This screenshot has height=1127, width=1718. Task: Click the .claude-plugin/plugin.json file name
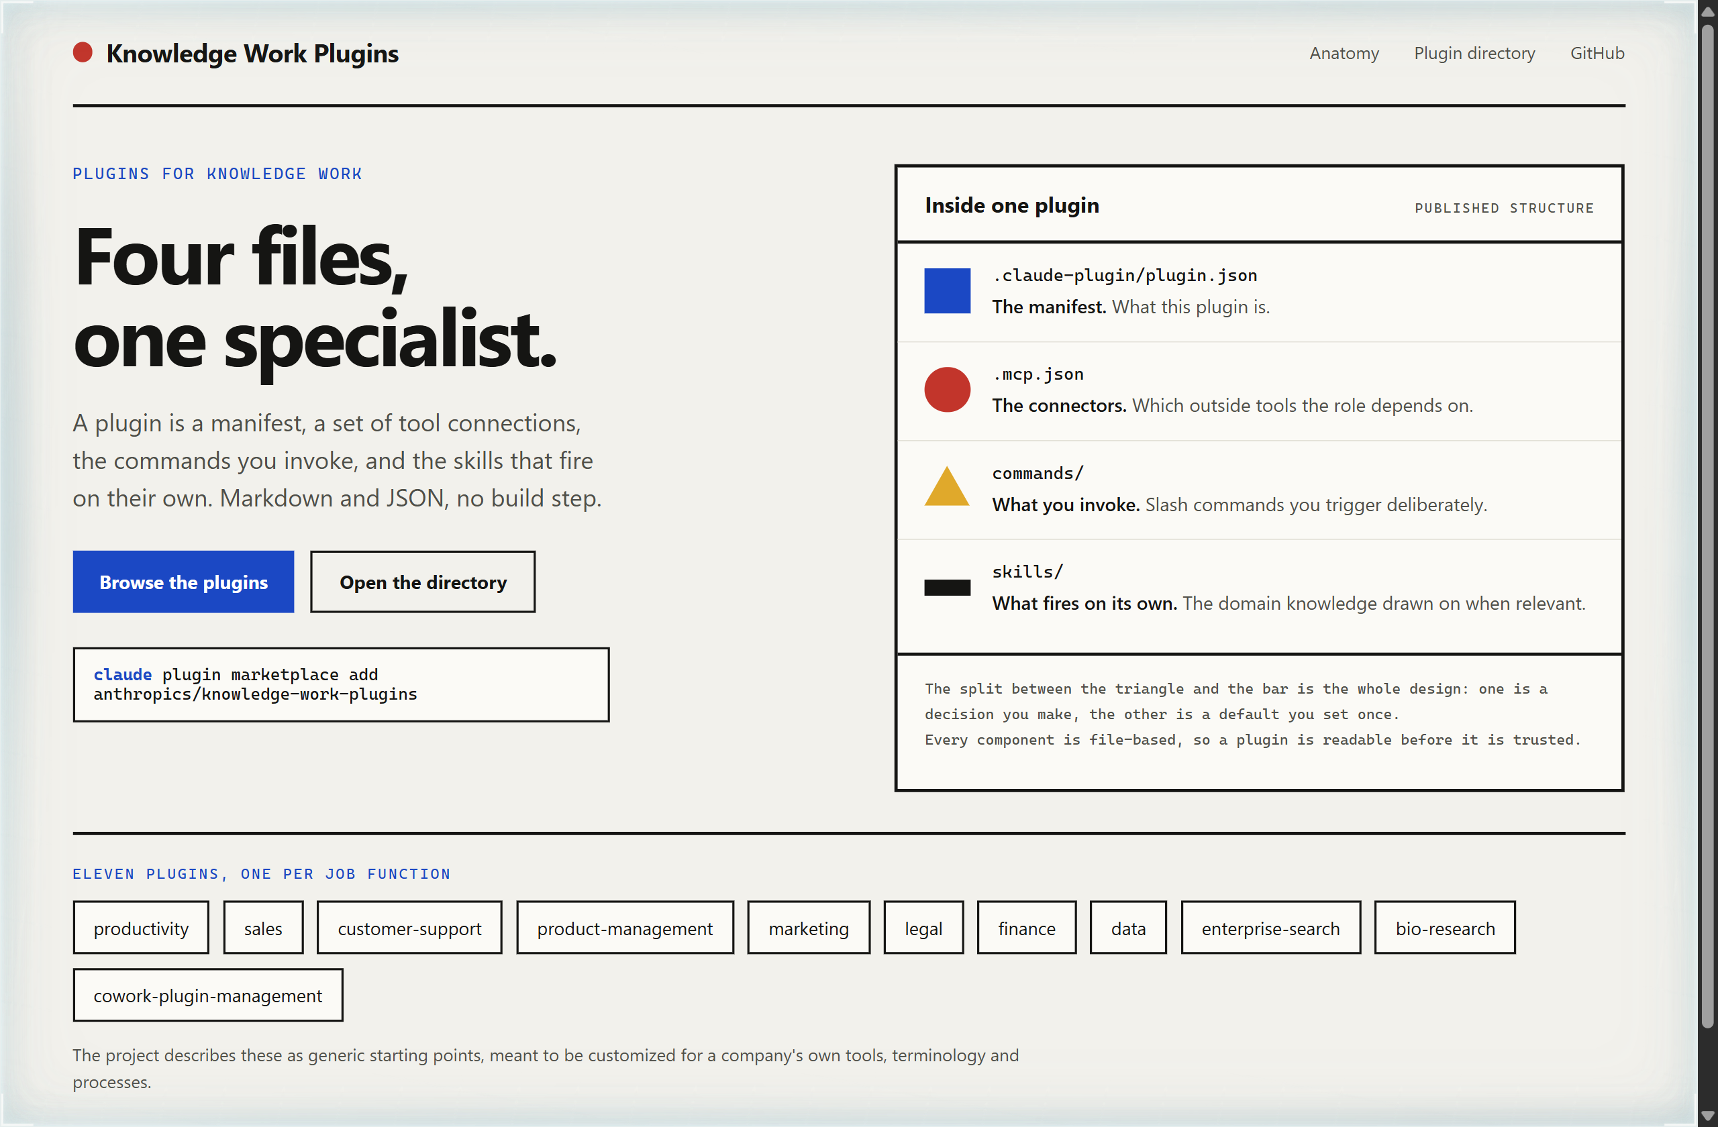point(1125,276)
